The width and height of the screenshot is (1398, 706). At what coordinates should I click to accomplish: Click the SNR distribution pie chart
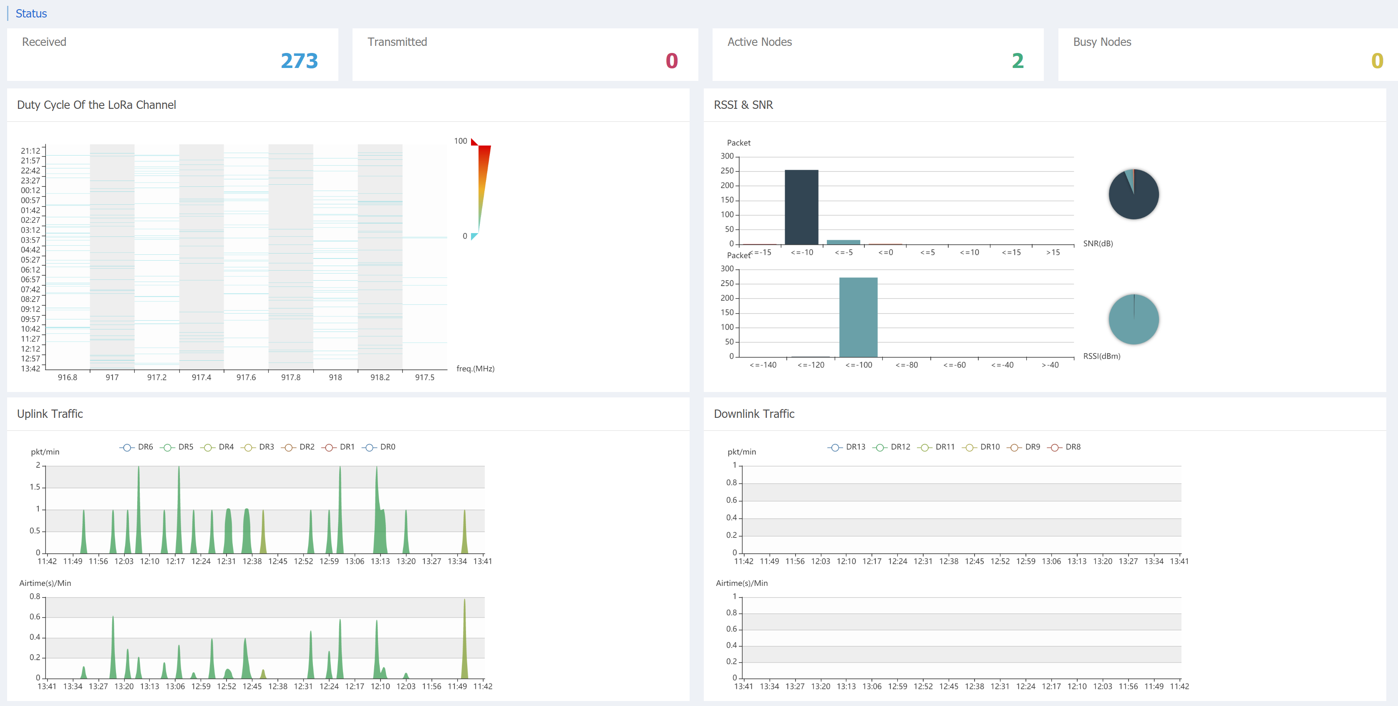(x=1134, y=194)
